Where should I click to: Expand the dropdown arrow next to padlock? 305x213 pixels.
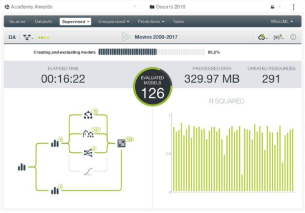tap(280, 7)
